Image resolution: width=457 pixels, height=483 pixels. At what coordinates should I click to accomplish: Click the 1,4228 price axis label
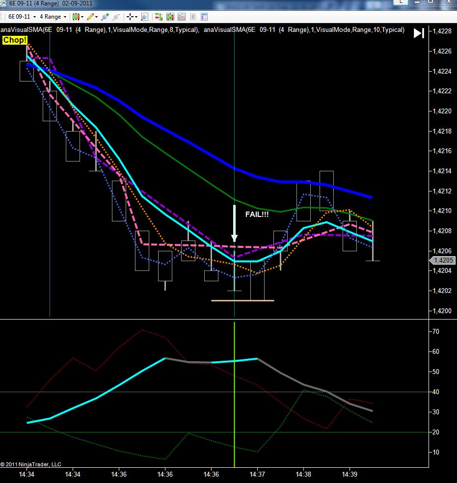click(442, 31)
